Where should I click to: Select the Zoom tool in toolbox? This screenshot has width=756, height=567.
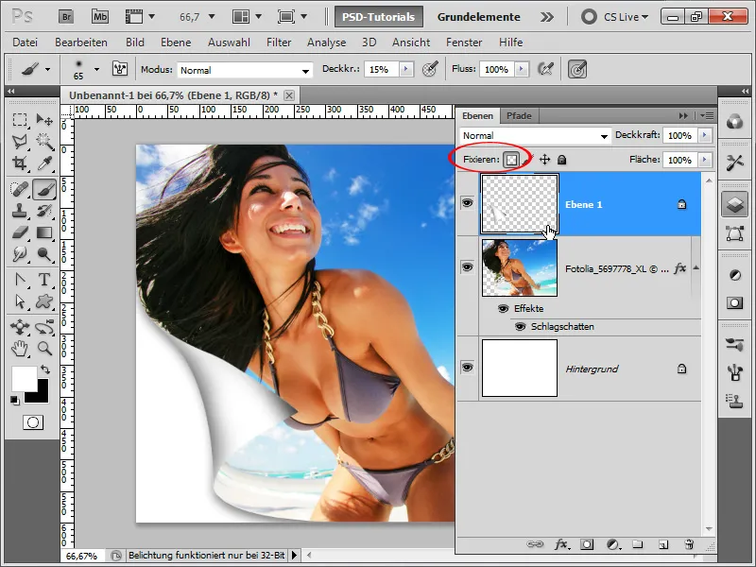pyautogui.click(x=44, y=348)
